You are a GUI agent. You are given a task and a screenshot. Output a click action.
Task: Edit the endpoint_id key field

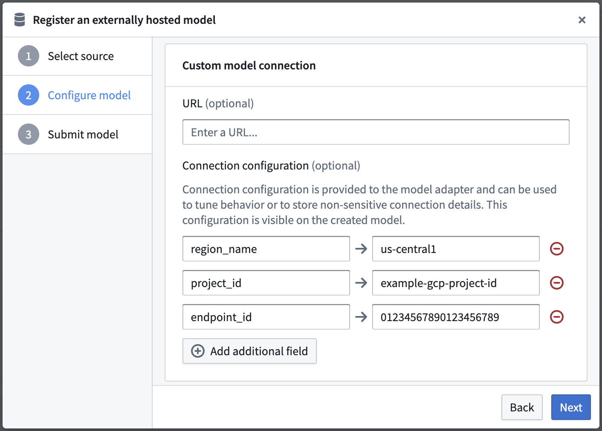(x=266, y=317)
